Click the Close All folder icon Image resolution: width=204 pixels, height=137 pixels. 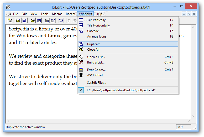[x=81, y=49]
